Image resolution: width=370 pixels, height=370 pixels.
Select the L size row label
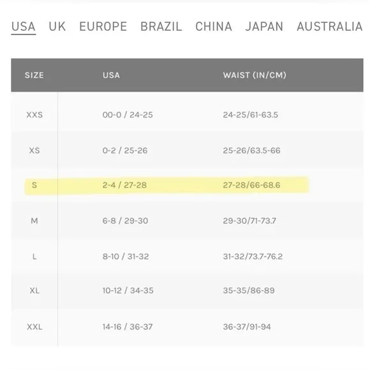pos(34,256)
